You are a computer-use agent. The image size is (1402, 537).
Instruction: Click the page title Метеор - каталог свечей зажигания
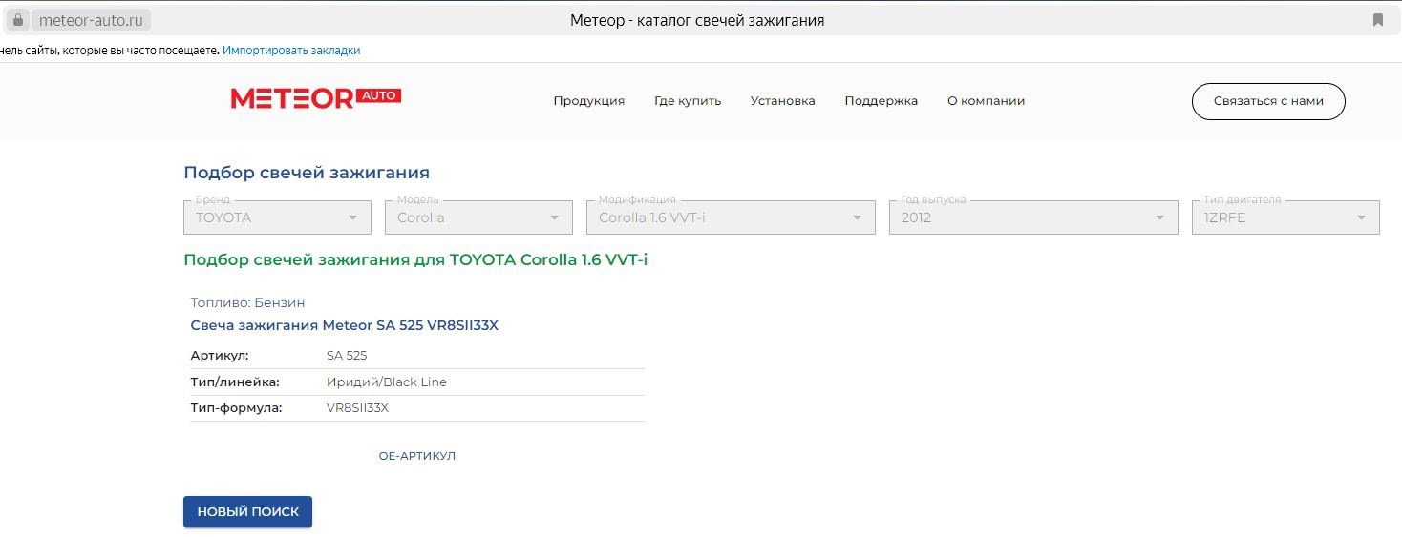[x=697, y=20]
